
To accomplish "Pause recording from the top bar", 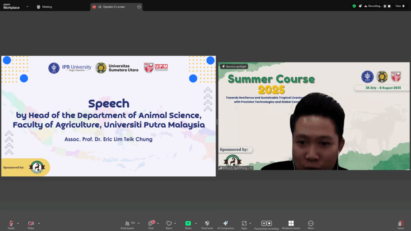I will pyautogui.click(x=385, y=6).
